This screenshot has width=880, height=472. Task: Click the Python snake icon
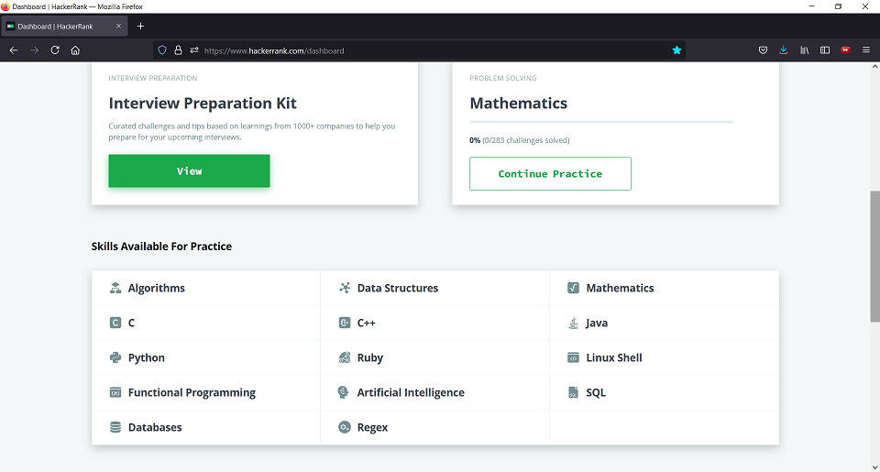(115, 357)
